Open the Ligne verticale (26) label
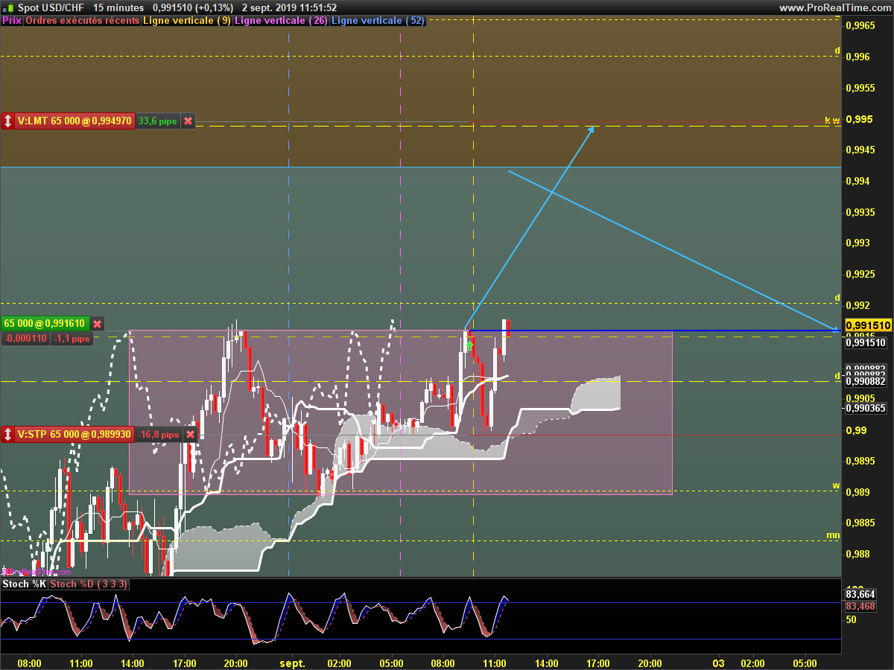This screenshot has width=894, height=670. (x=281, y=21)
